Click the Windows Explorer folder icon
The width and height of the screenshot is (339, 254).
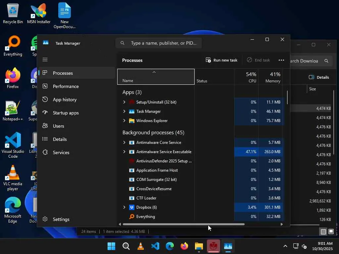coord(132,120)
